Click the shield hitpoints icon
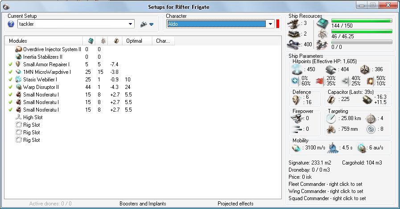This screenshot has height=209, width=400. point(297,69)
